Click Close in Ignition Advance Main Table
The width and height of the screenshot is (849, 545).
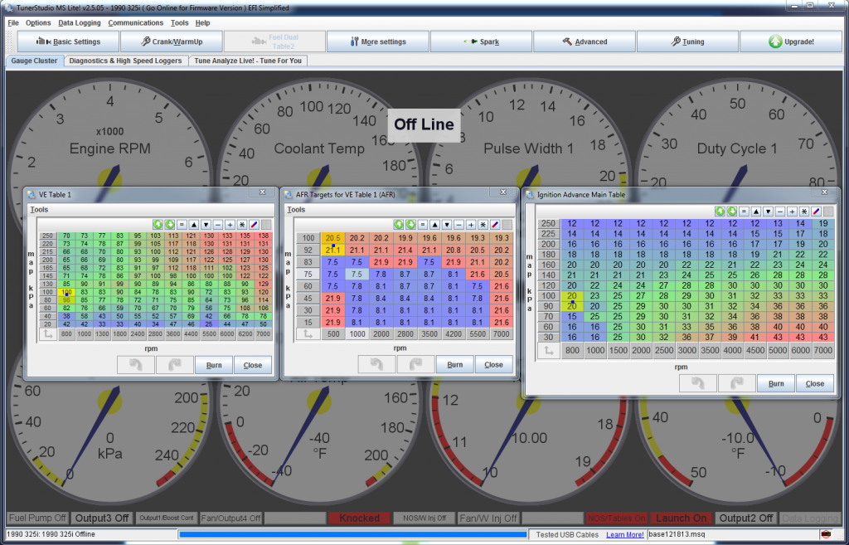click(x=815, y=383)
